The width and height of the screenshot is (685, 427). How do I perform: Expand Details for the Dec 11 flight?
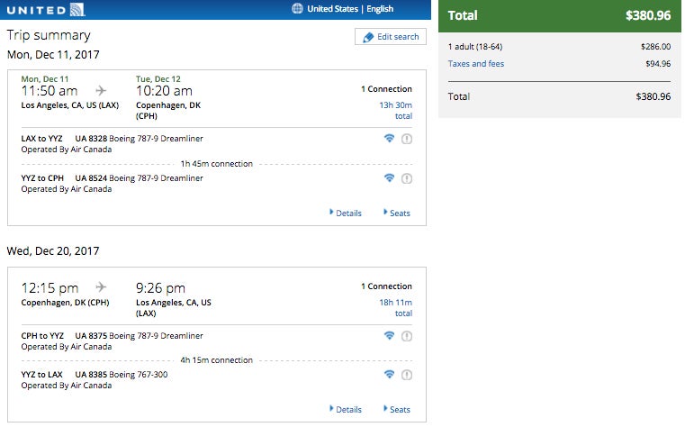click(x=346, y=213)
